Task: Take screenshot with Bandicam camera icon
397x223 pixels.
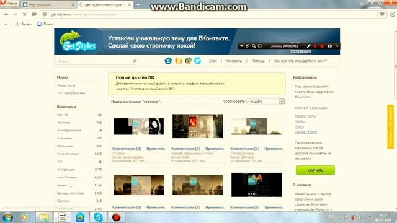Action: pos(329,46)
